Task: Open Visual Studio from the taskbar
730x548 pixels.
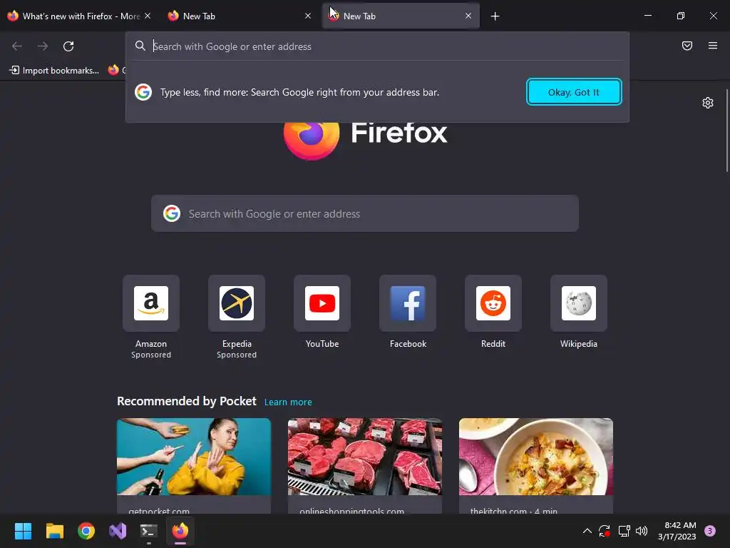Action: [x=118, y=531]
